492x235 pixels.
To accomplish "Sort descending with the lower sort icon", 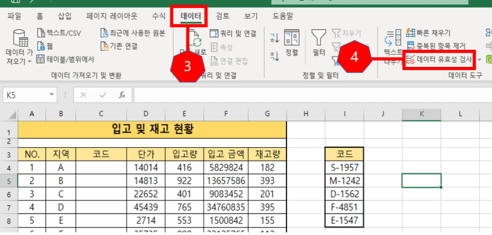I will pyautogui.click(x=274, y=56).
